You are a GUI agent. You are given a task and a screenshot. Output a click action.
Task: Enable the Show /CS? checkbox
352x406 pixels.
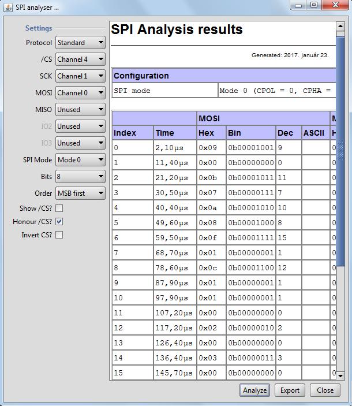pyautogui.click(x=59, y=208)
